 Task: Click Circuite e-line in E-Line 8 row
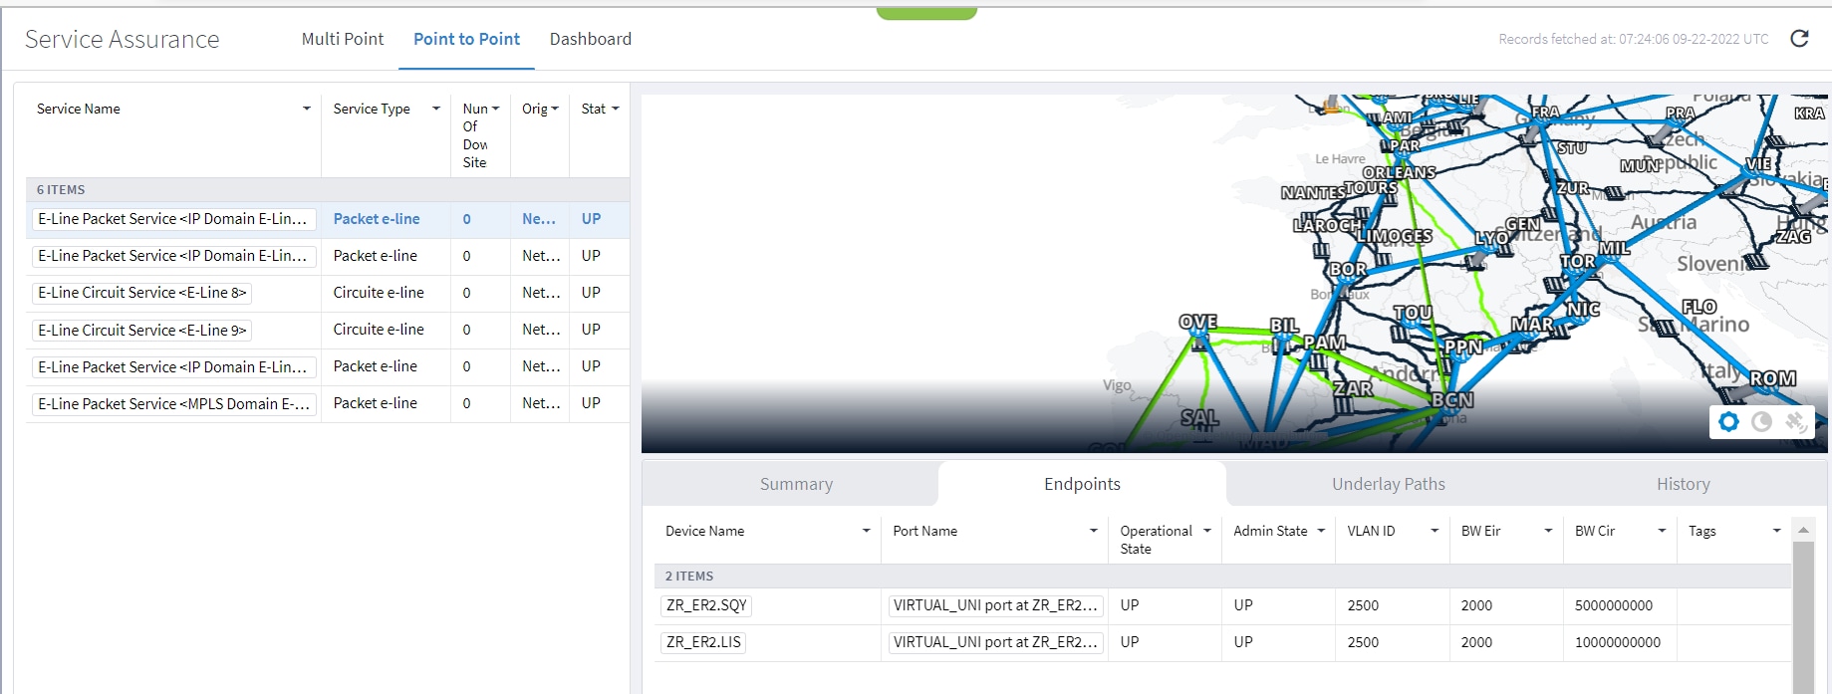pos(379,293)
